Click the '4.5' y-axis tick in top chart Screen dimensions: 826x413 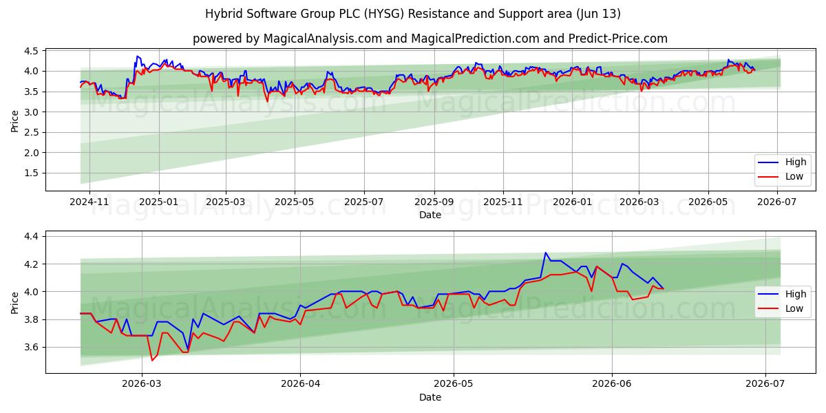coord(32,51)
